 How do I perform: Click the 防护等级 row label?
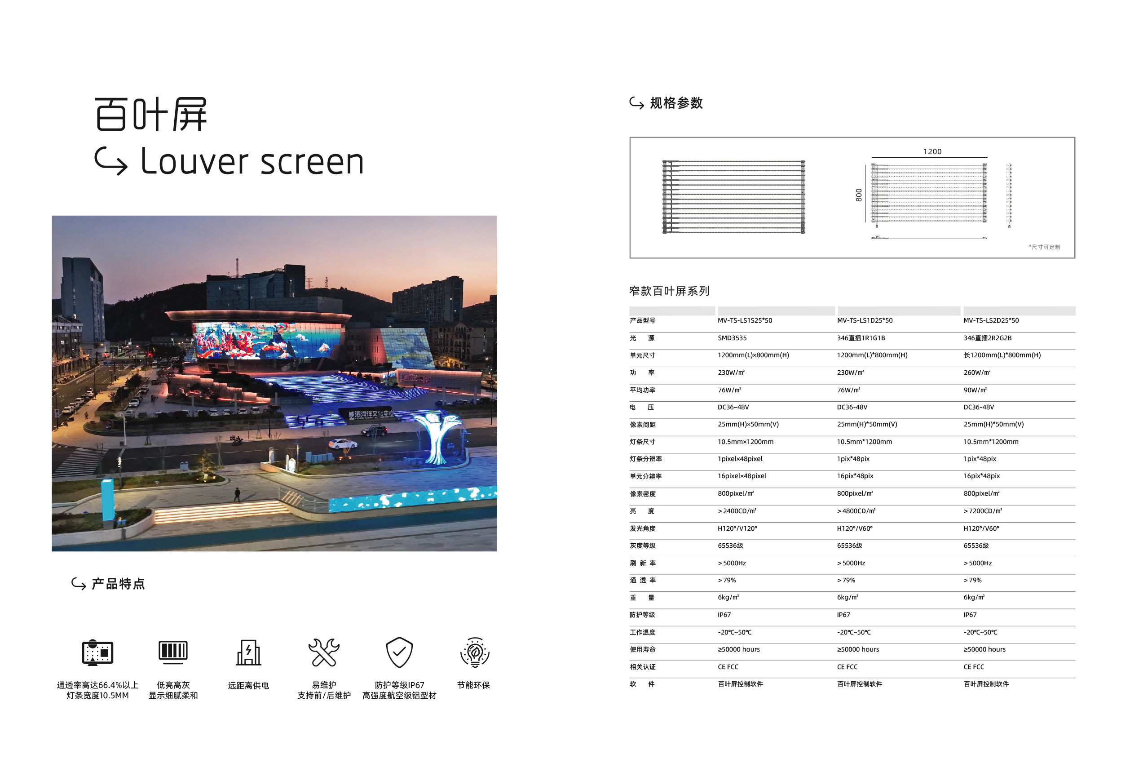point(642,615)
